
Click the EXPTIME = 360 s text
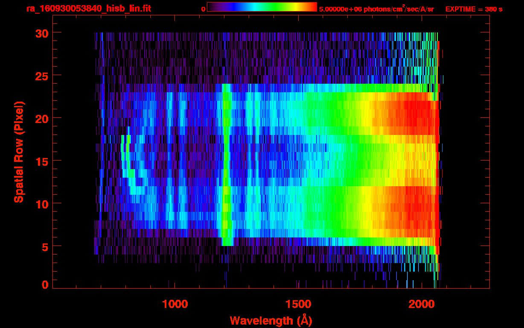[x=474, y=9]
